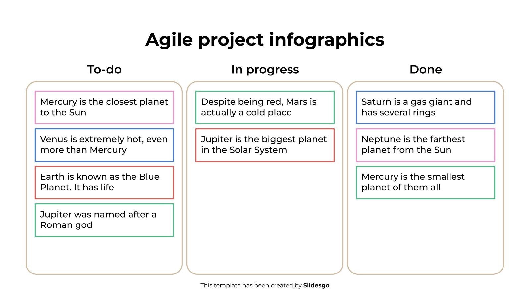The height and width of the screenshot is (298, 530).
Task: Click the To-do column heading
Action: [104, 69]
